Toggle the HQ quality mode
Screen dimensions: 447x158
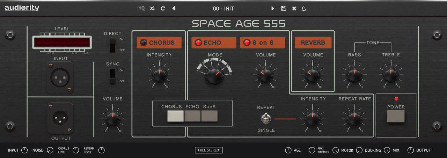click(x=141, y=8)
